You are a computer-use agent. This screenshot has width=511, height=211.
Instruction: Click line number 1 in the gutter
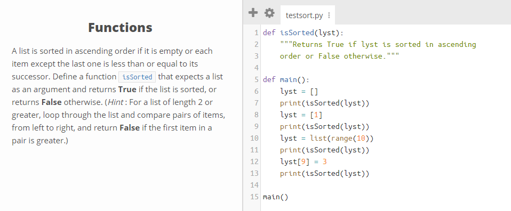(x=256, y=33)
